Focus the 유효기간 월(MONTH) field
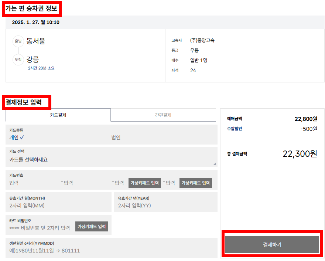This screenshot has height=261, width=325. pos(58,202)
